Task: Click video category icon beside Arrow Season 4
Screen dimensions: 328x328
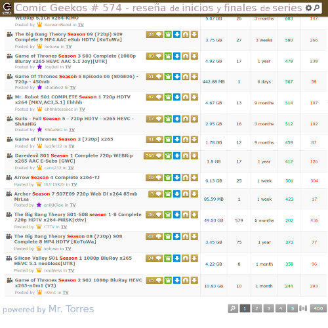Action: click(x=9, y=177)
